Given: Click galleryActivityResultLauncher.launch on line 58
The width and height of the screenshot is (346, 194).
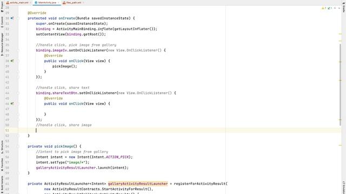Looking at the screenshot, I should pos(82,168).
